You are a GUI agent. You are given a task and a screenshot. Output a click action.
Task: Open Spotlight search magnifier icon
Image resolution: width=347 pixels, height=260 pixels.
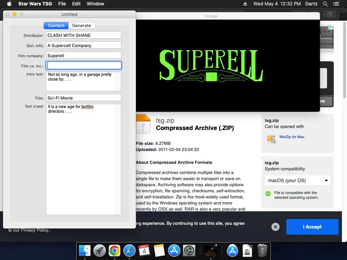tap(325, 4)
